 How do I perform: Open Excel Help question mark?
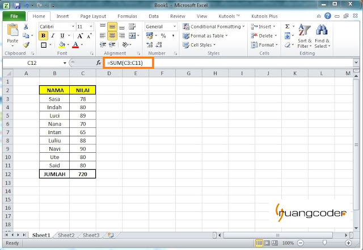(328, 16)
